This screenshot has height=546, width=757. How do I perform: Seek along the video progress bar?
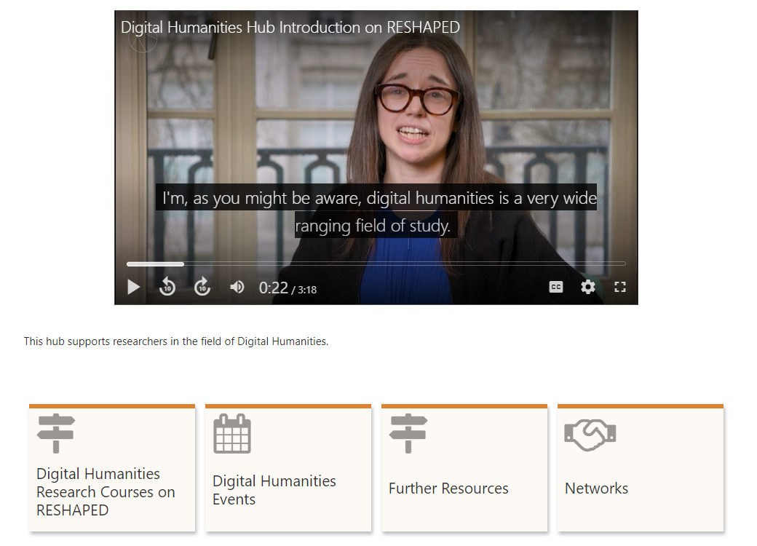point(376,264)
